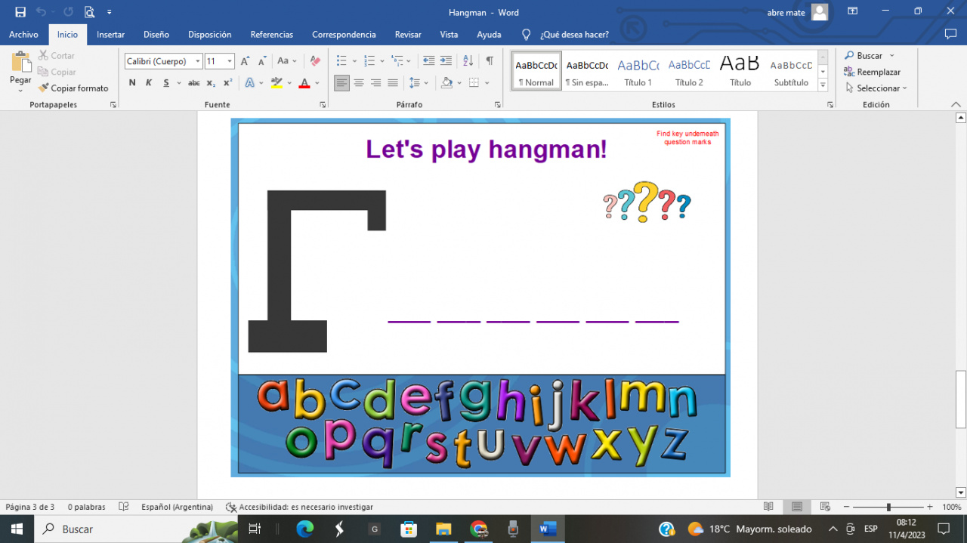The width and height of the screenshot is (967, 543).
Task: Apply the red font color
Action: pos(303,82)
